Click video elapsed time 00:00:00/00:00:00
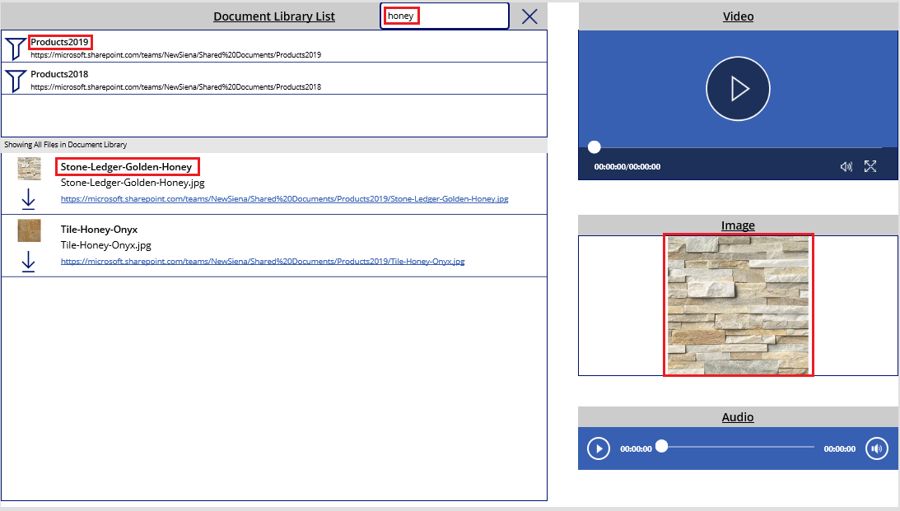The image size is (900, 511). pyautogui.click(x=627, y=167)
